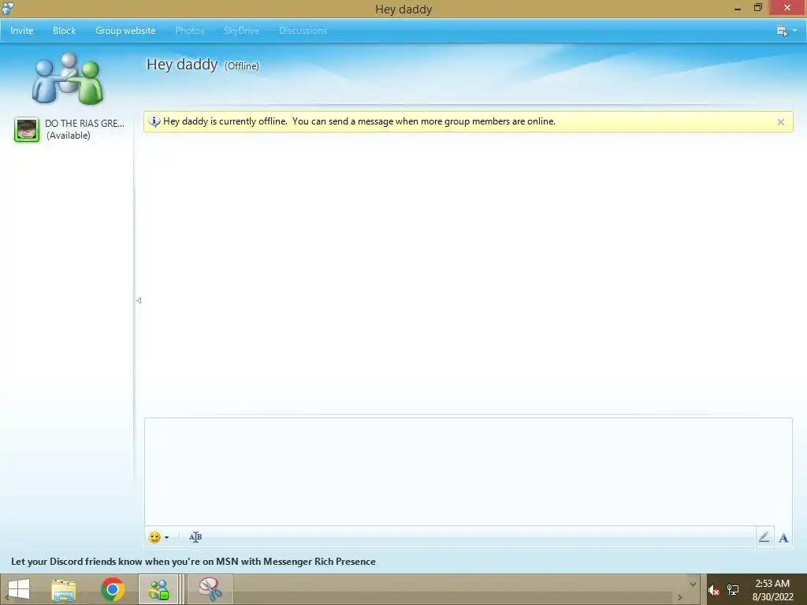Click the muted volume tray icon

tap(714, 590)
